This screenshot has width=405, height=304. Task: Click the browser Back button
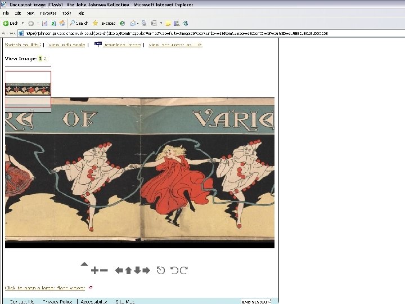(x=11, y=23)
